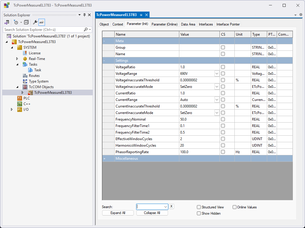Viewport: 305px width, 228px height.
Task: Switch to the Interface Pointer tab
Action: pos(228,24)
